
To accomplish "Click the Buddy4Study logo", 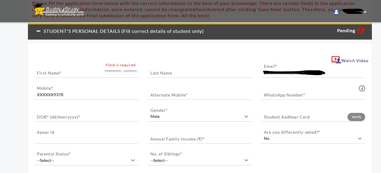I will tap(59, 10).
